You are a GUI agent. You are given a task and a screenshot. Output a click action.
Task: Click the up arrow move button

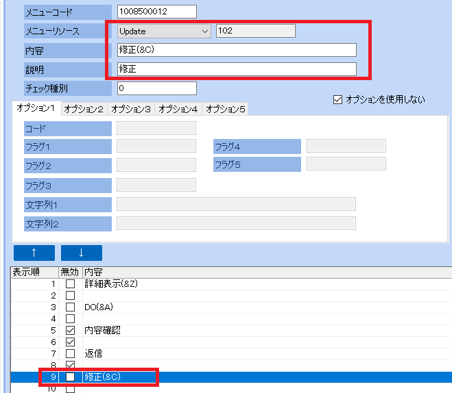coord(34,253)
